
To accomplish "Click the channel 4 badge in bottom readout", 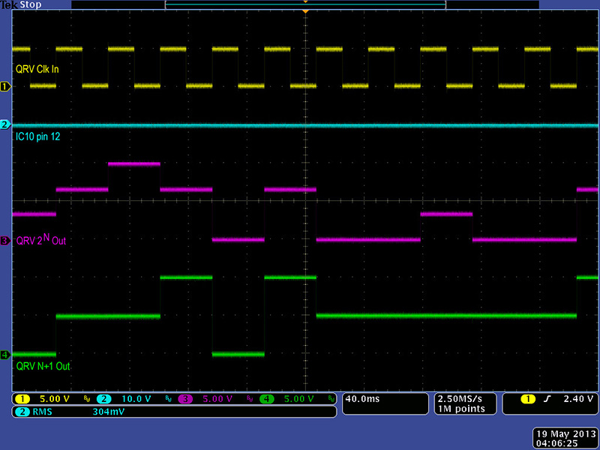I will coord(265,399).
